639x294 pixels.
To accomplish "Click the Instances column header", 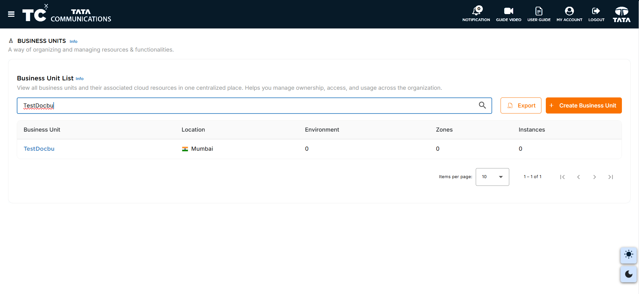I will tap(532, 130).
